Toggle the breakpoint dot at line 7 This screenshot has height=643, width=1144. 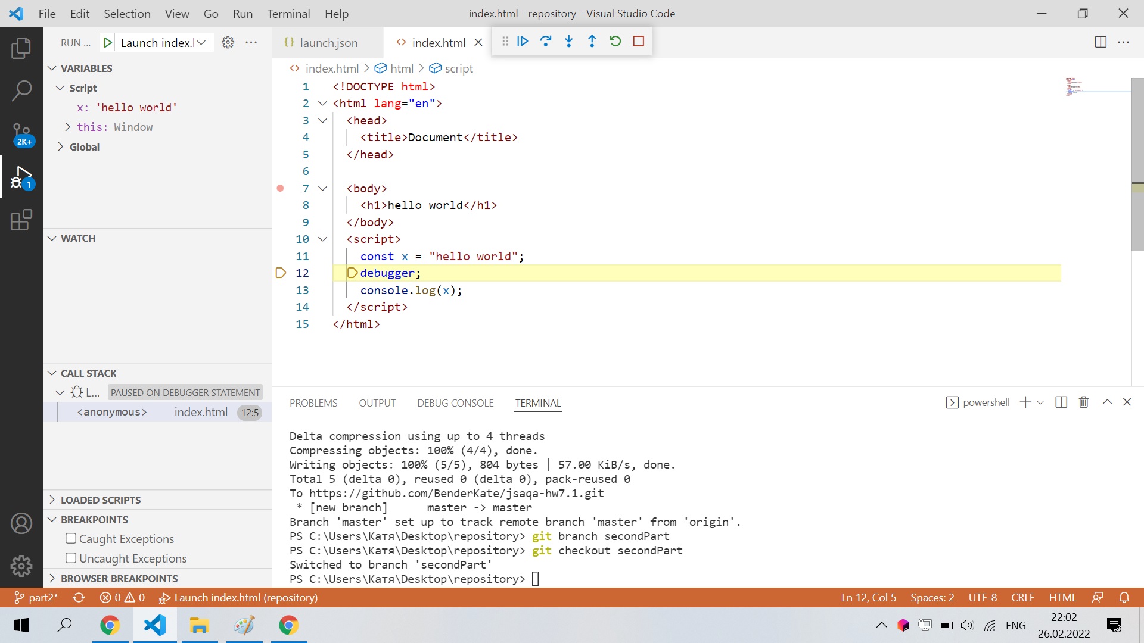coord(281,188)
